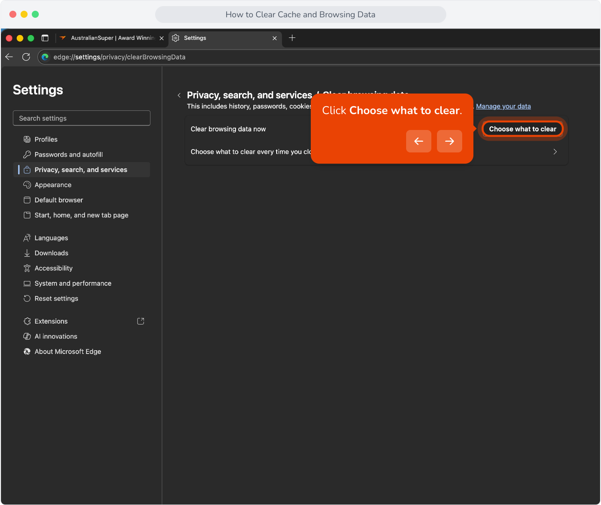The height and width of the screenshot is (505, 601).
Task: Go to previous tutorial step arrow
Action: [x=419, y=141]
